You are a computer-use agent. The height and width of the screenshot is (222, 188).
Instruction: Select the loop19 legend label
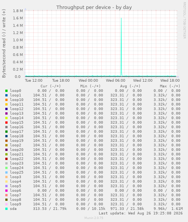[x=17, y=141]
